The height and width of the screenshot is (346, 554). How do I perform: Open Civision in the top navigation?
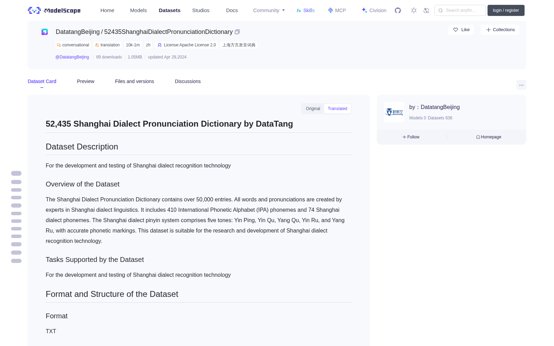(x=374, y=10)
